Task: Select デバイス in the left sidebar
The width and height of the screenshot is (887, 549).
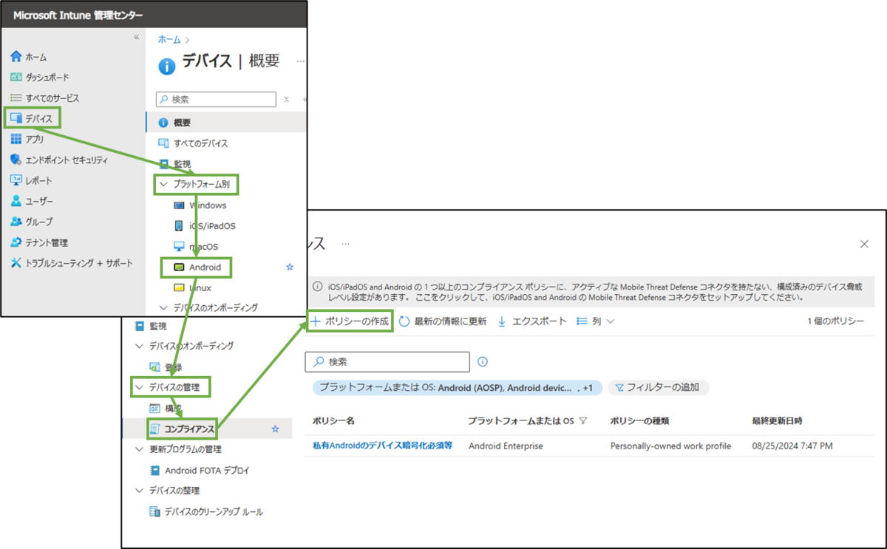Action: tap(32, 118)
